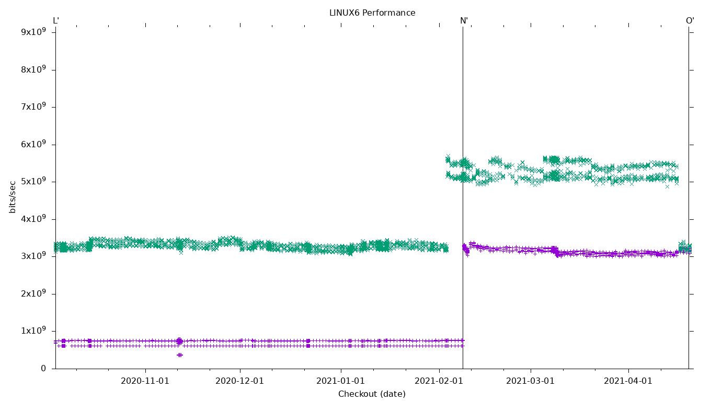Image resolution: width=711 pixels, height=401 pixels.
Task: Click the L' marker label at top
Action: 56,21
